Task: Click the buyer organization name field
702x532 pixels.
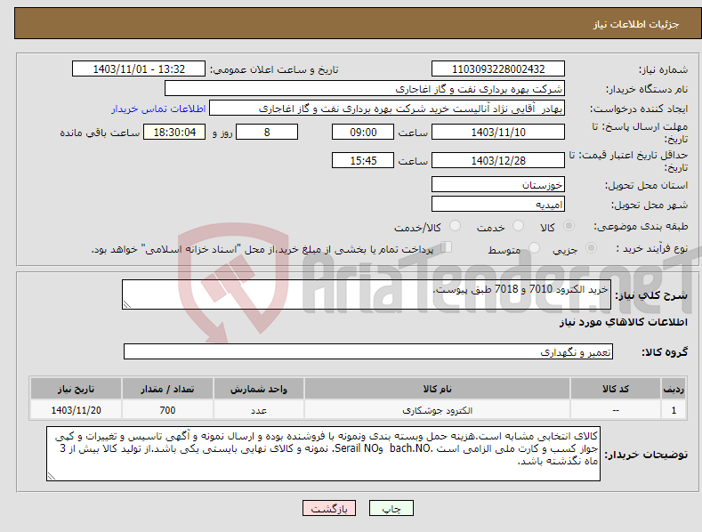Action: point(365,89)
